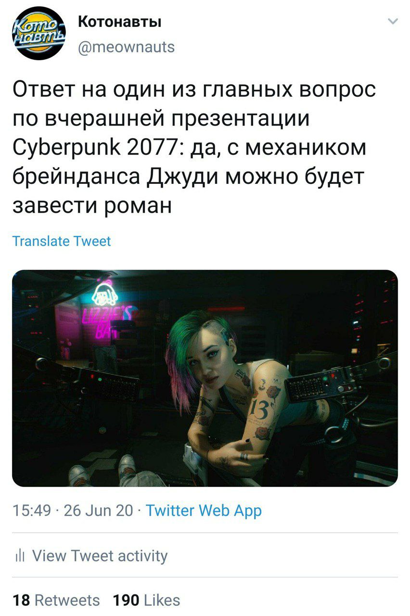This screenshot has height=616, width=410.
Task: Show the 18 Retweets list
Action: click(56, 600)
